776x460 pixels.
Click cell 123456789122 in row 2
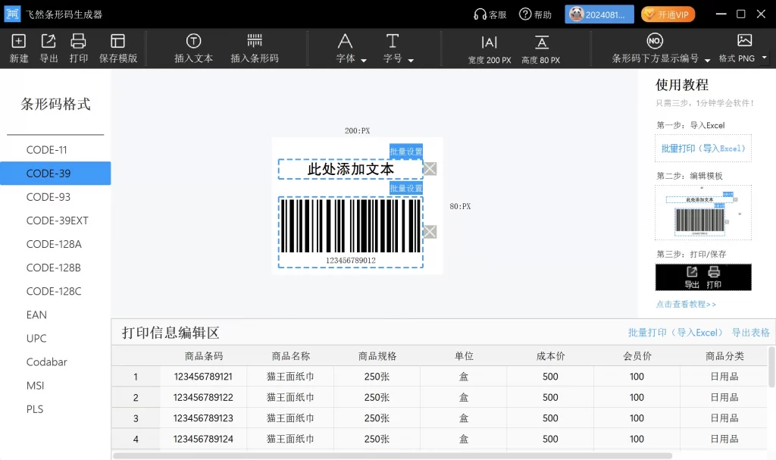203,398
